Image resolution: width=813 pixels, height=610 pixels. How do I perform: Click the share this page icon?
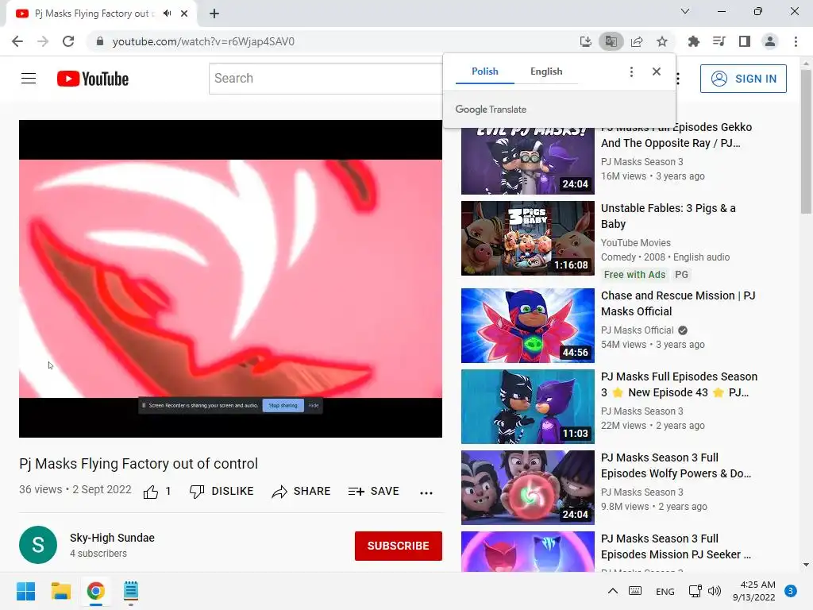click(637, 41)
